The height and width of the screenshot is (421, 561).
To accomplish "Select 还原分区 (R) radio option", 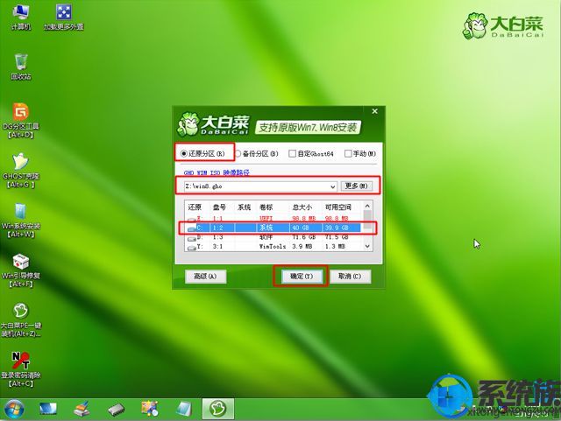I will 202,154.
